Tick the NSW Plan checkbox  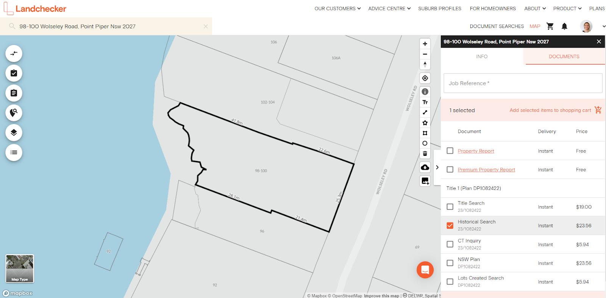[x=450, y=263]
